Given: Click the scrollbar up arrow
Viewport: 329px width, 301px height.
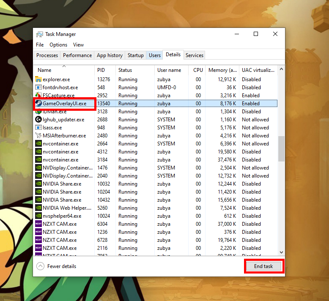Looking at the screenshot, I should point(281,69).
